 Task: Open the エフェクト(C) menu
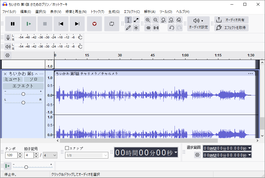click(132, 12)
